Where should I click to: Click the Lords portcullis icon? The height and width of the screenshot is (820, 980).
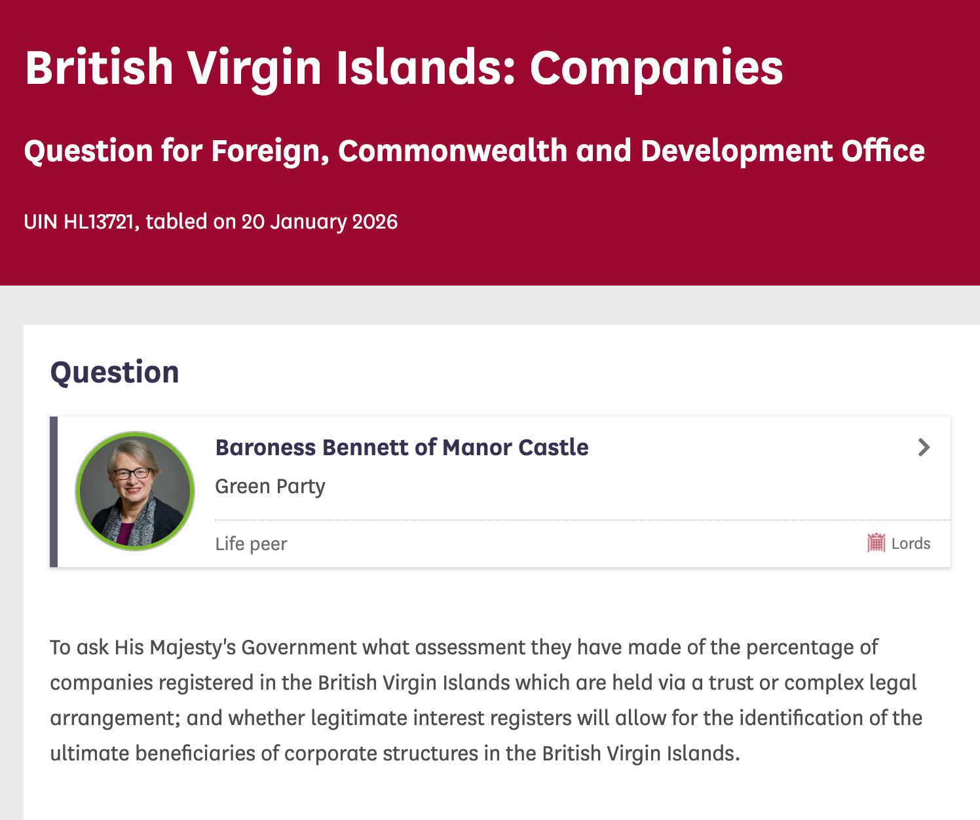(x=876, y=543)
